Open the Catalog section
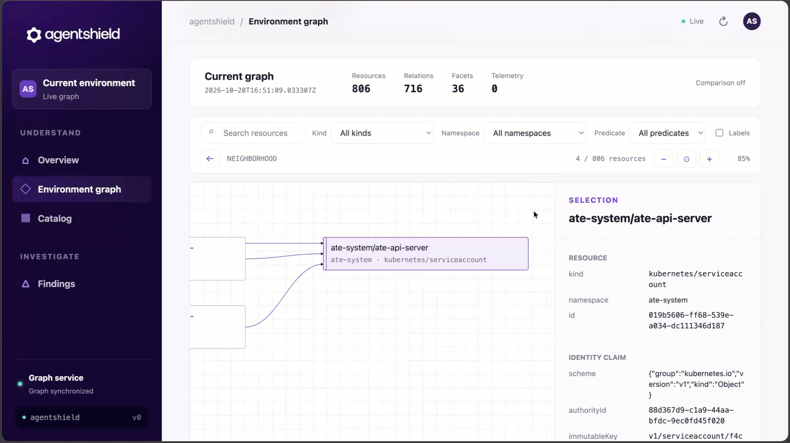Image resolution: width=790 pixels, height=443 pixels. point(82,218)
